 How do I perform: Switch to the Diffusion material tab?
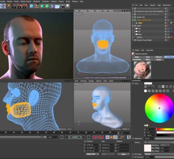159,57
